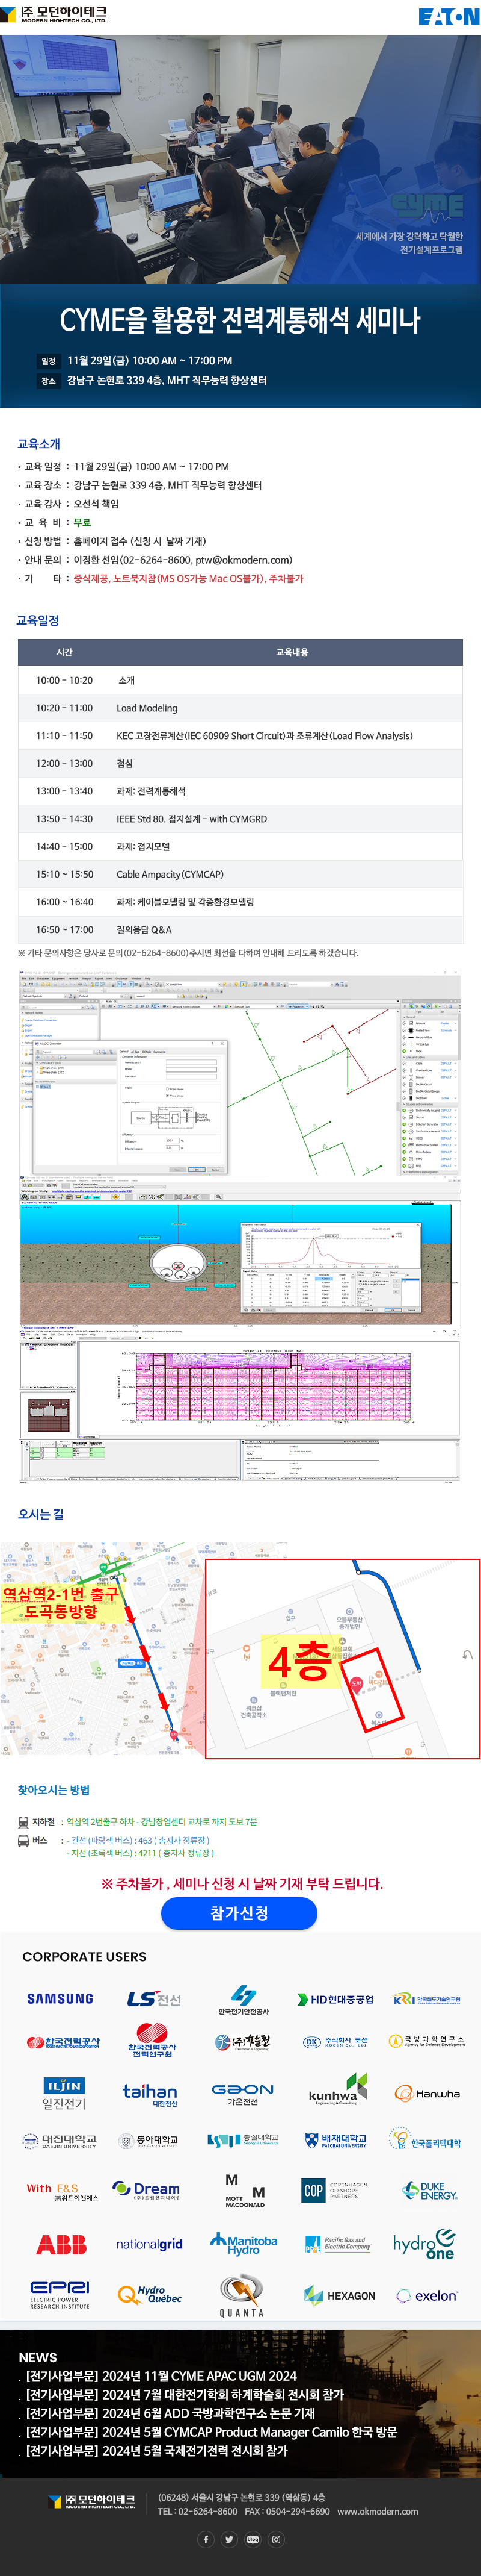Open the ADD 국방과학연구소 논문 기재 news item
Image resolution: width=481 pixels, height=2576 pixels.
click(171, 2413)
